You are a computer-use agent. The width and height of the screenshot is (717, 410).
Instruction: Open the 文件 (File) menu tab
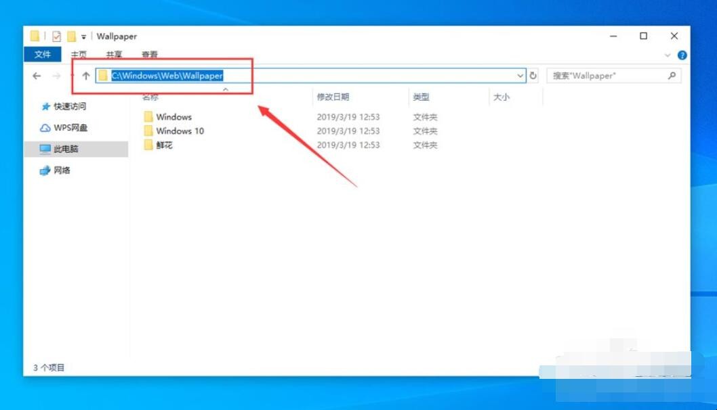click(43, 54)
